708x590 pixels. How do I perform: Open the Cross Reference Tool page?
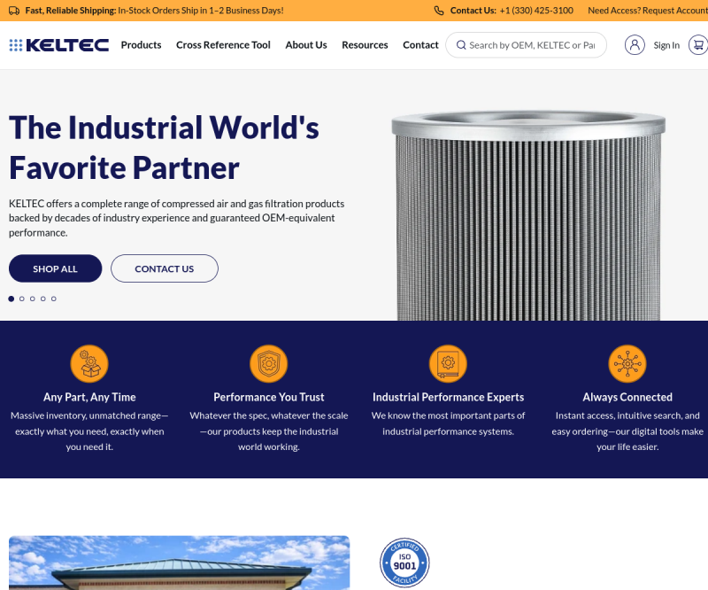click(x=223, y=45)
